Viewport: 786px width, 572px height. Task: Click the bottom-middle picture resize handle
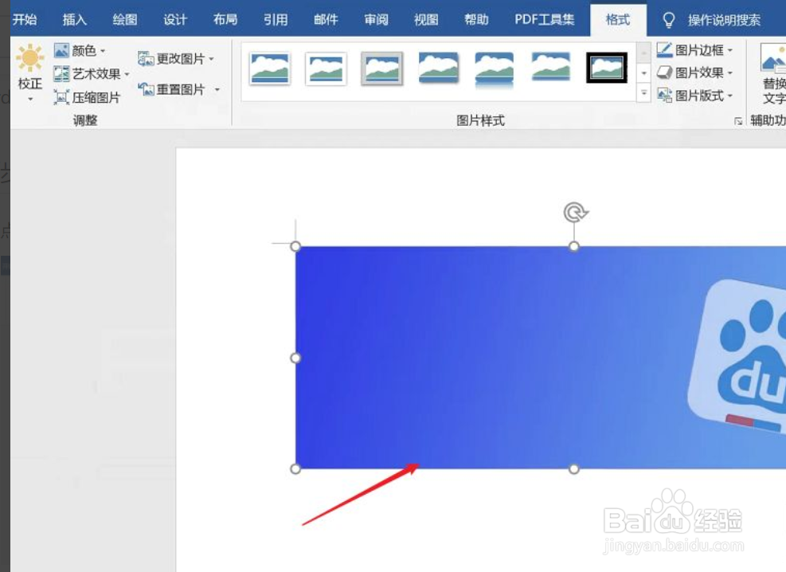pos(574,468)
